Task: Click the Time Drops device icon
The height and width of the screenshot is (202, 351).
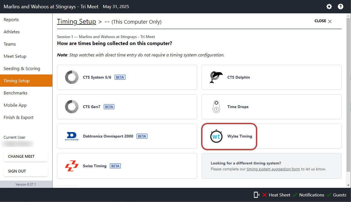Action: [x=216, y=107]
